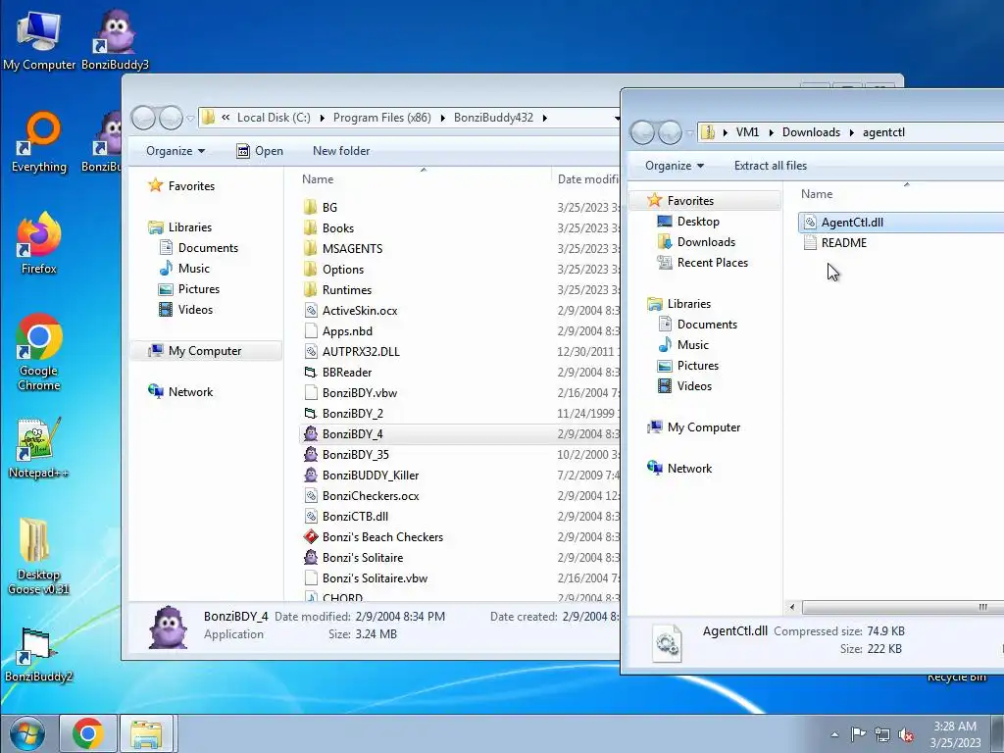This screenshot has width=1004, height=753.
Task: Open My Computer desktop icon
Action: click(x=39, y=39)
